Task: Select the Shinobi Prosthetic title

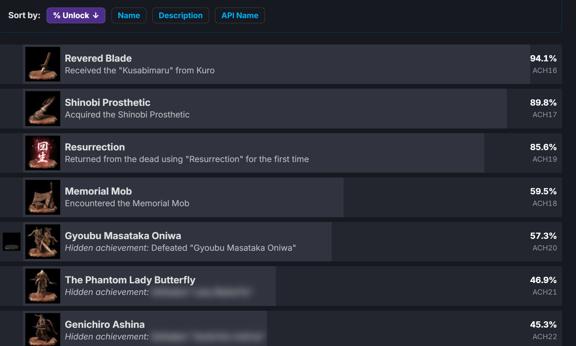Action: click(x=107, y=102)
